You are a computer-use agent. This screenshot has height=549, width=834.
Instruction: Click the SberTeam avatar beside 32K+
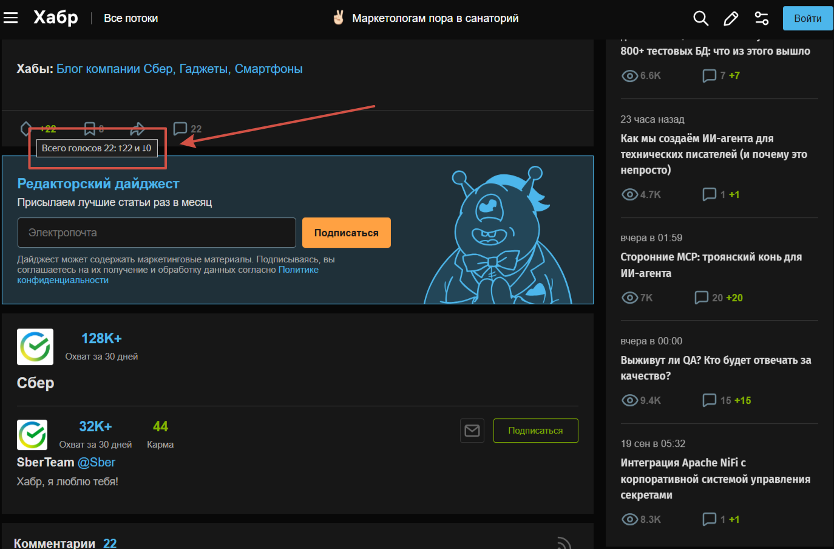tap(32, 435)
